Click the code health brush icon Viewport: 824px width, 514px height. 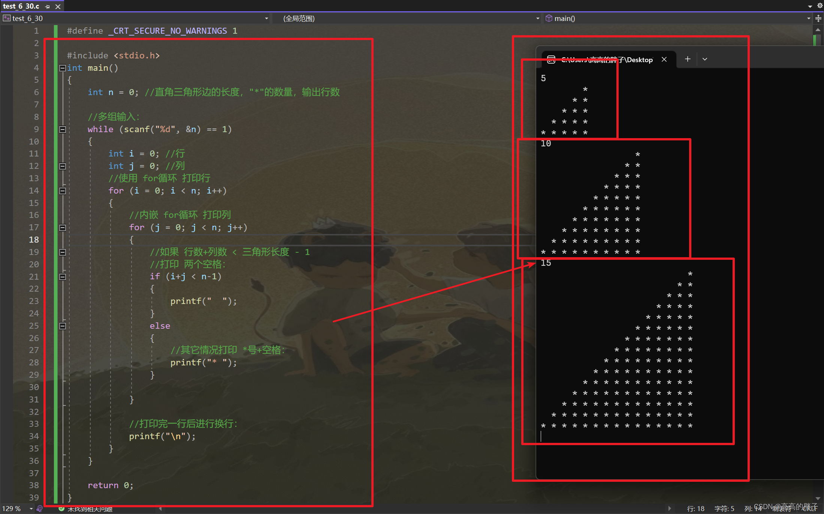40,508
